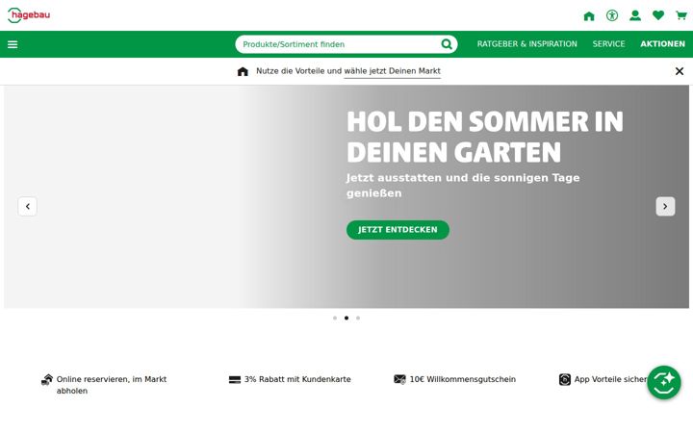The width and height of the screenshot is (693, 433).
Task: Click the Jetzt Entdecken button
Action: coord(398,230)
